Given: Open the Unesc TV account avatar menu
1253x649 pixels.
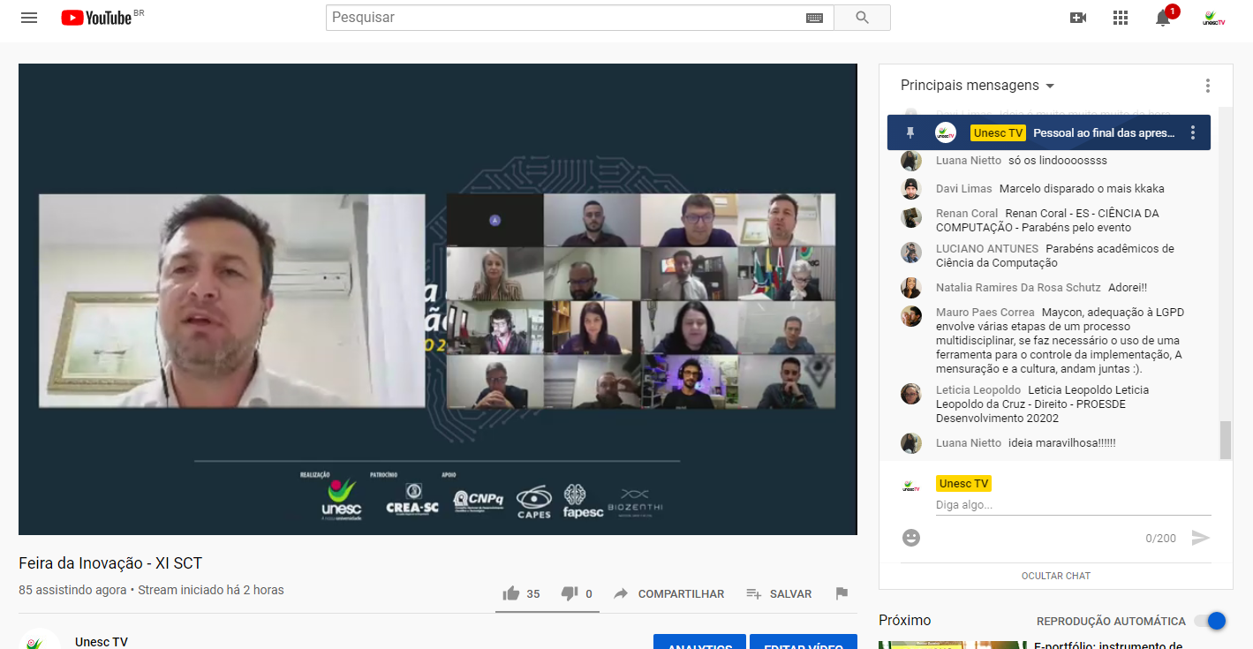Looking at the screenshot, I should [x=1214, y=18].
